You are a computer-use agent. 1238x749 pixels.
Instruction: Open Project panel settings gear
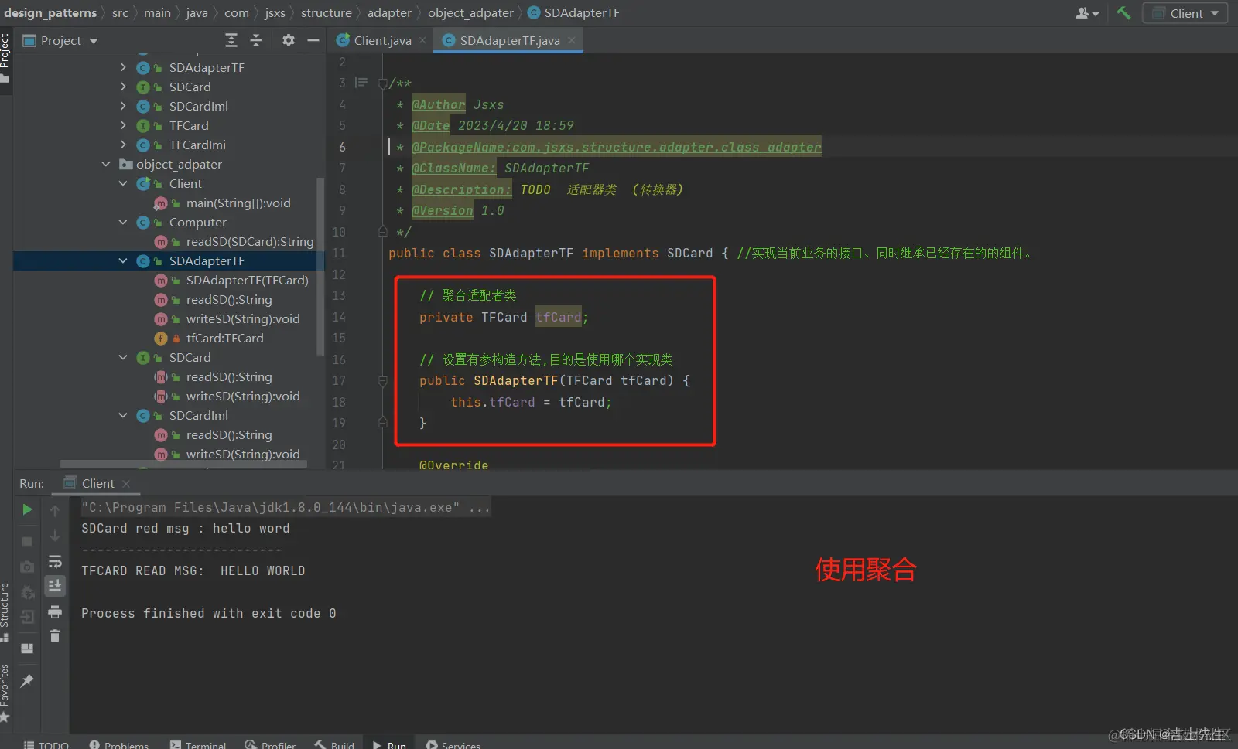pos(289,40)
